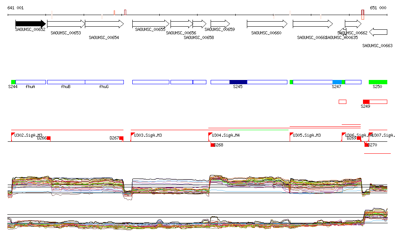Click the small left-pointing SAOUHSC_A00635 arrow

click(x=343, y=31)
